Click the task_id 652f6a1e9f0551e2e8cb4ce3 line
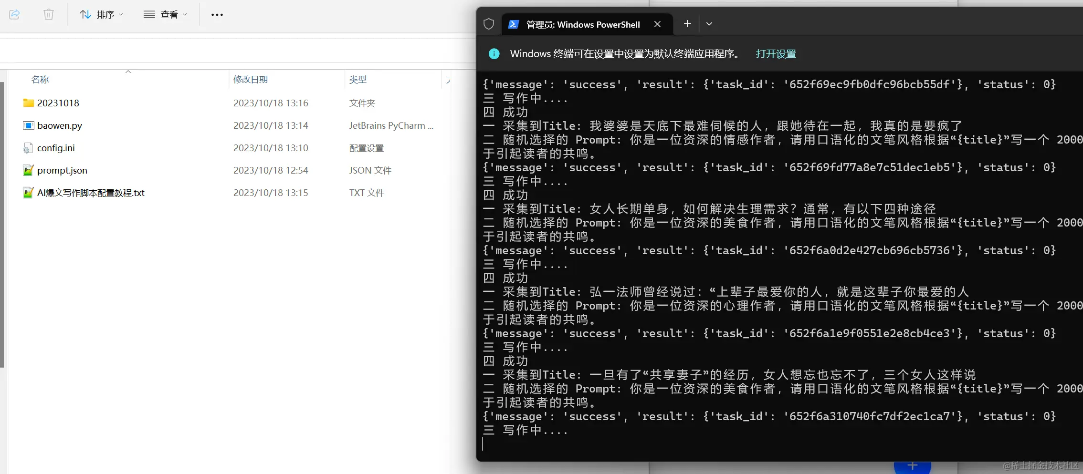The image size is (1083, 474). click(x=769, y=333)
